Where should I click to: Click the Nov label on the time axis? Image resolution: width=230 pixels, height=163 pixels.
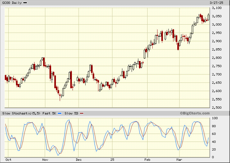point(45,159)
